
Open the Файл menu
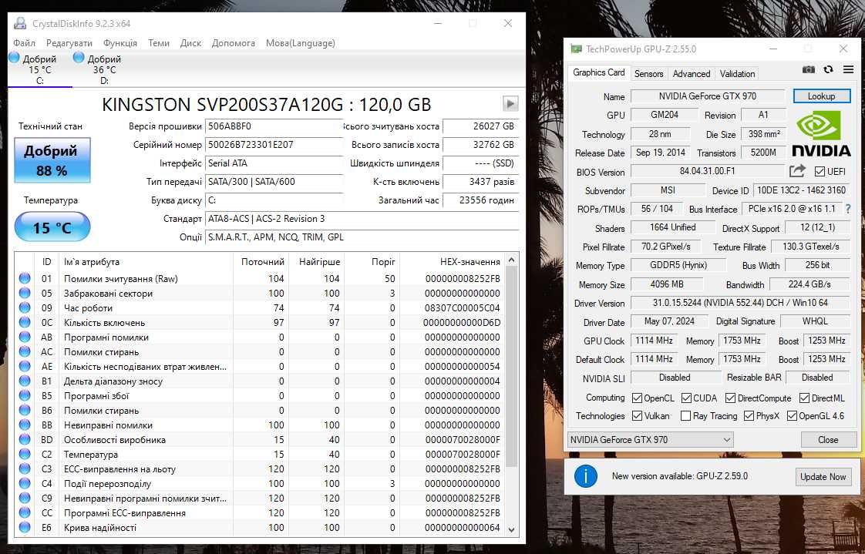[24, 43]
